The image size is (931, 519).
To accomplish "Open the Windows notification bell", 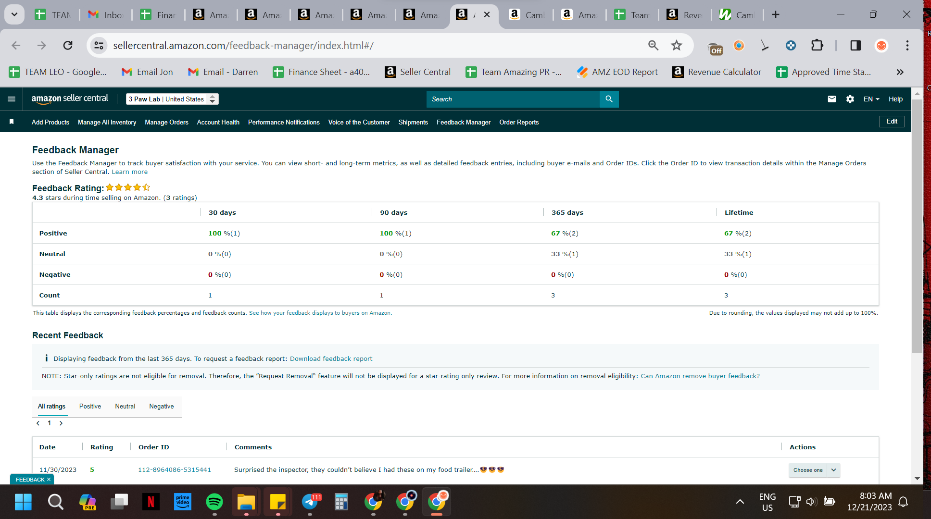I will pos(903,502).
